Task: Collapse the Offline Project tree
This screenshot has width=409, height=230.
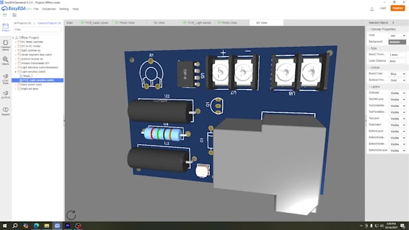Action: click(13, 38)
